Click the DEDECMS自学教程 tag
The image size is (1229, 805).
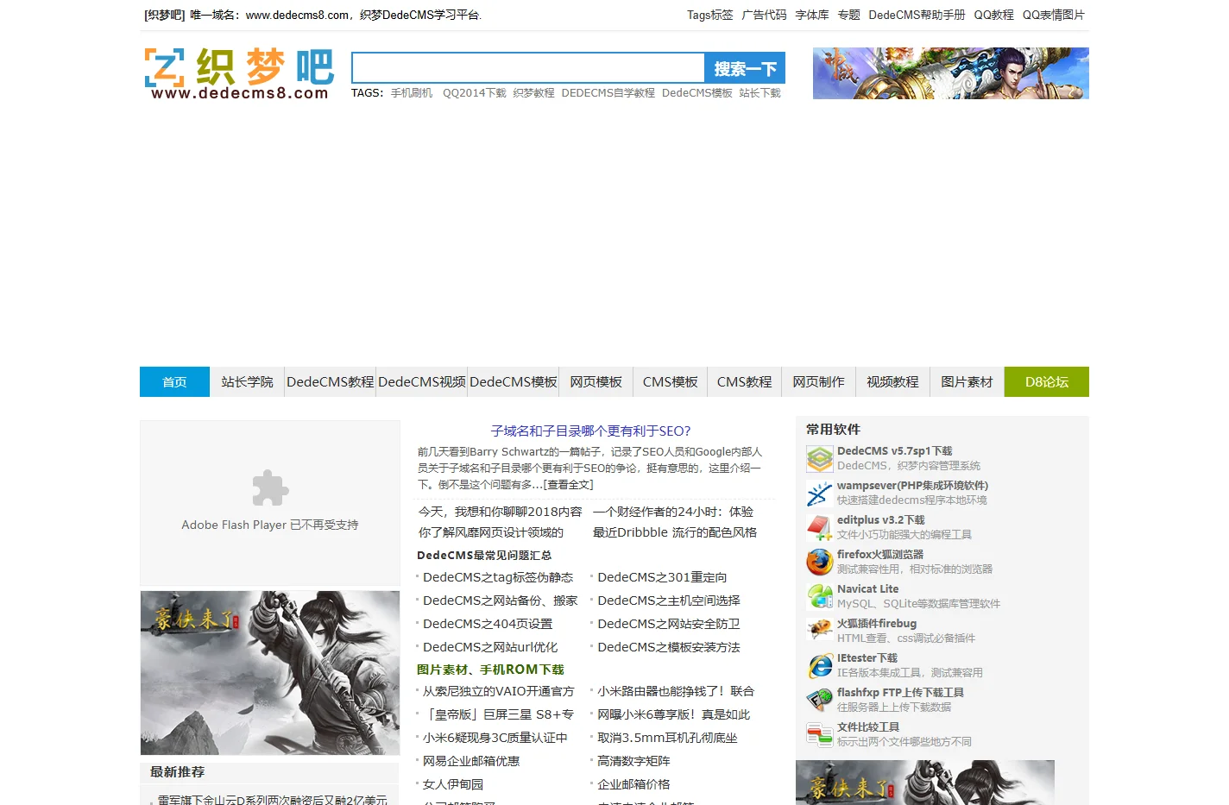[x=608, y=93]
